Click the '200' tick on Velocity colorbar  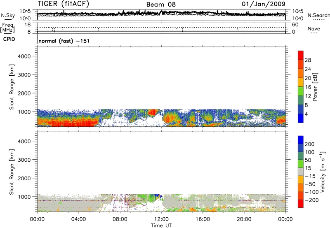(310, 144)
